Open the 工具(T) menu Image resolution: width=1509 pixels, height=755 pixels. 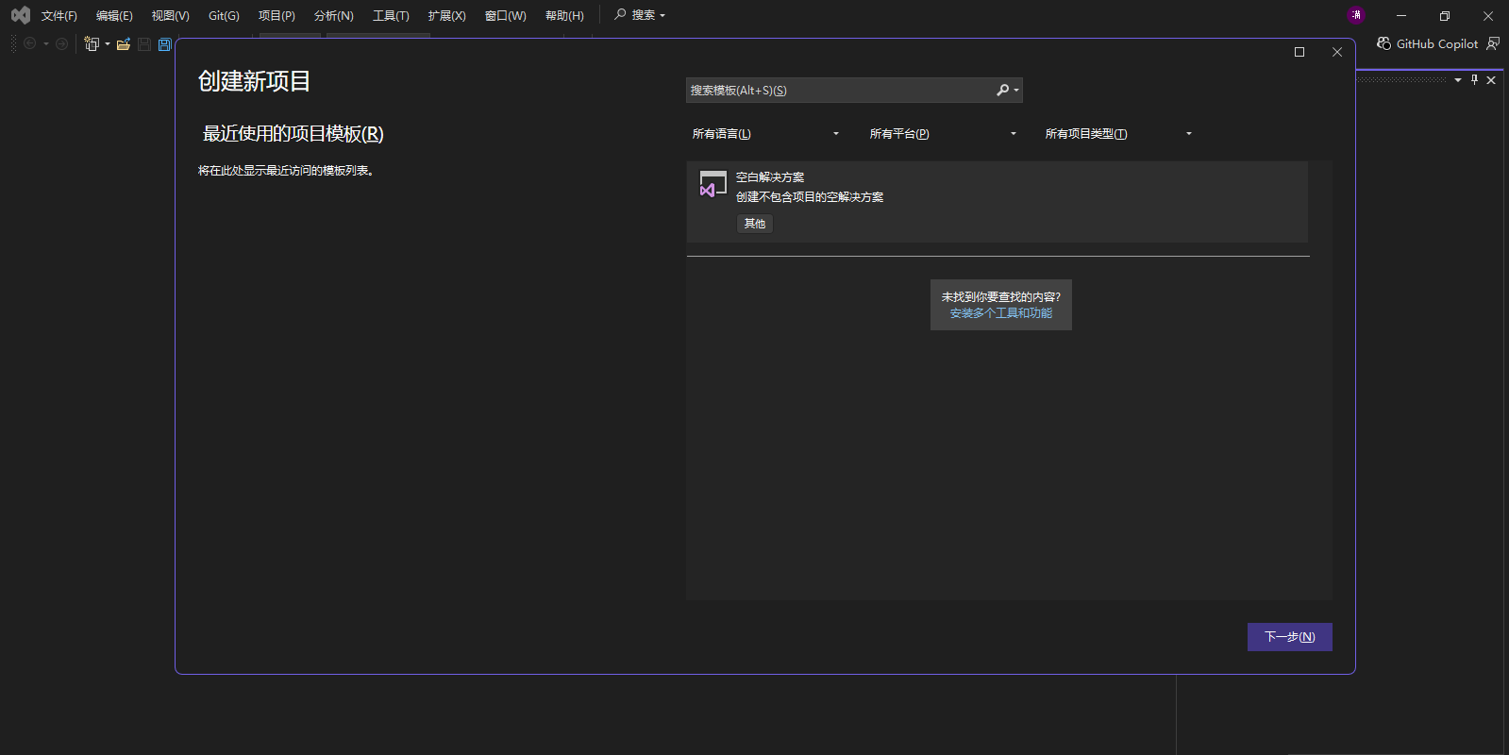pos(391,16)
